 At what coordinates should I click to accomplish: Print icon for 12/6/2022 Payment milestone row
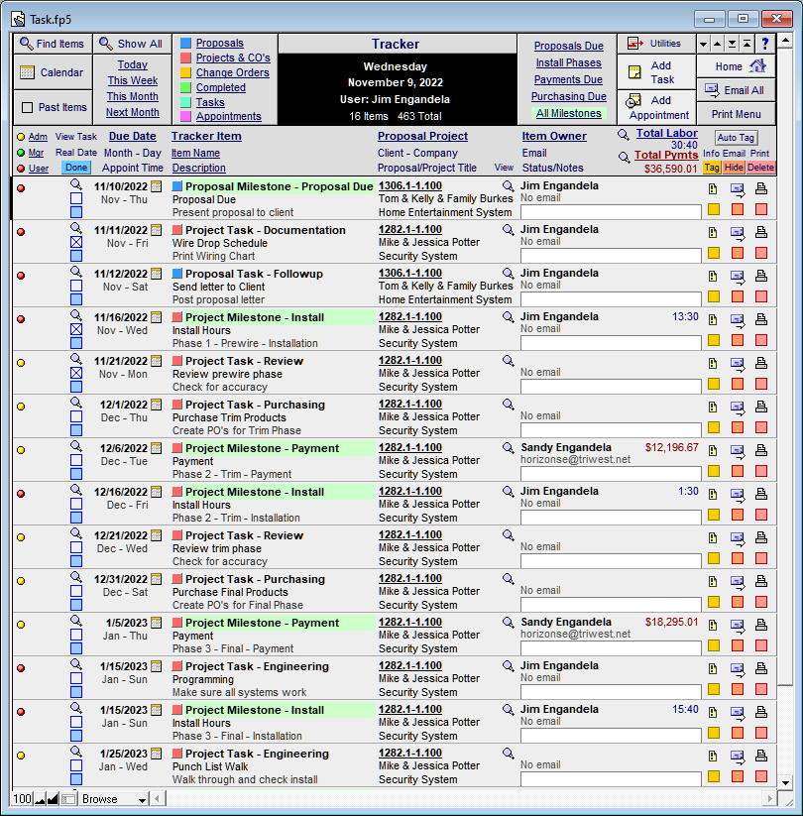(760, 451)
